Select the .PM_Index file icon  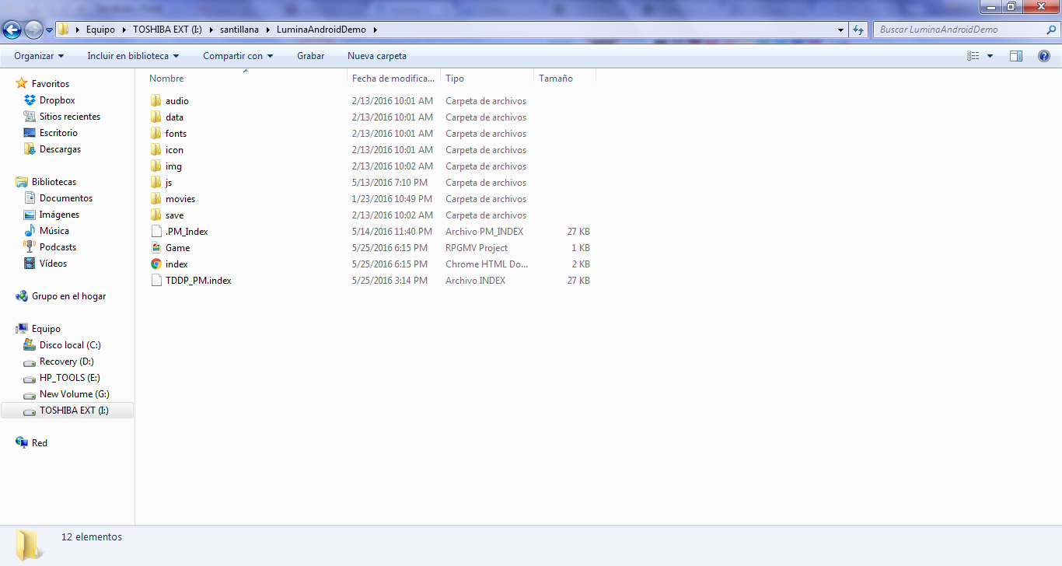pos(156,232)
